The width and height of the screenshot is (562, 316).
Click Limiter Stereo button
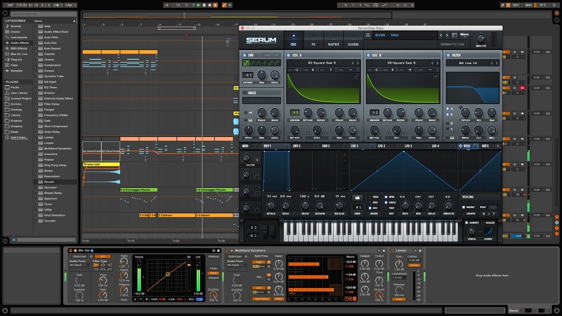[x=414, y=265]
